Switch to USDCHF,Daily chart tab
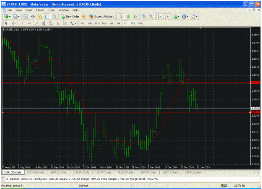Image resolution: width=262 pixels, height=189 pixels. click(170, 172)
